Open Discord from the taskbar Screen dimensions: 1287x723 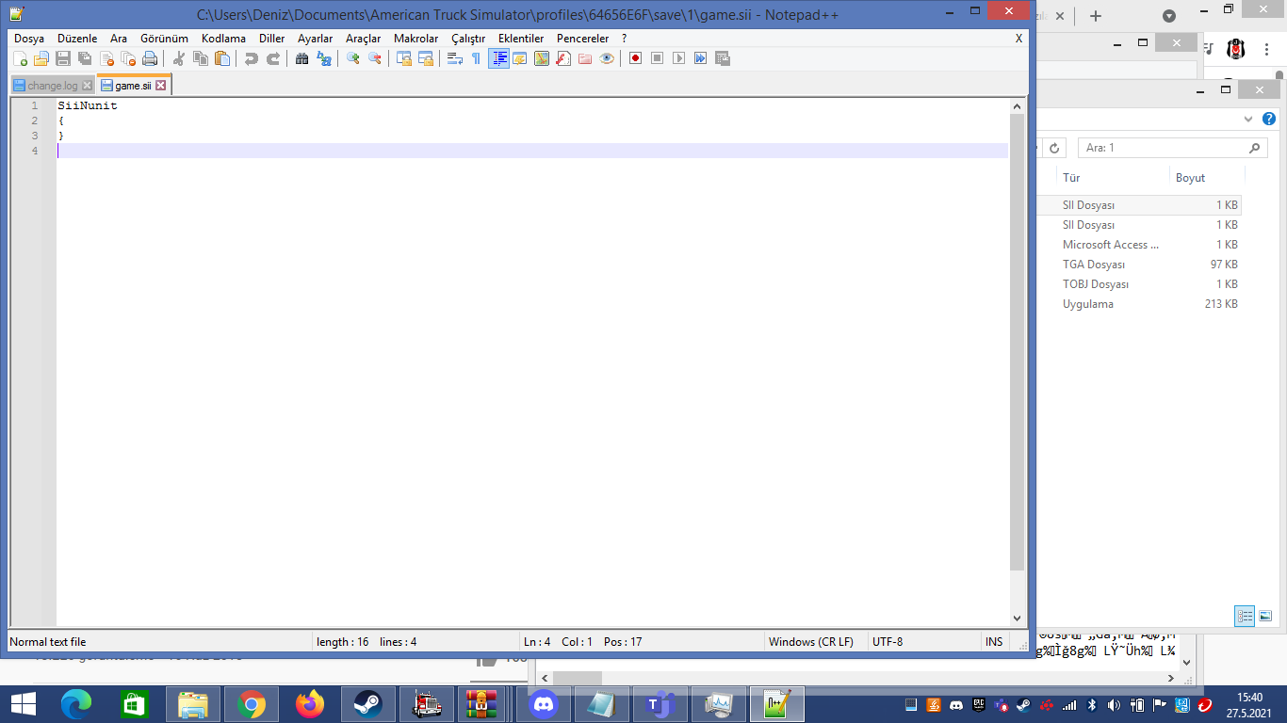tap(544, 704)
